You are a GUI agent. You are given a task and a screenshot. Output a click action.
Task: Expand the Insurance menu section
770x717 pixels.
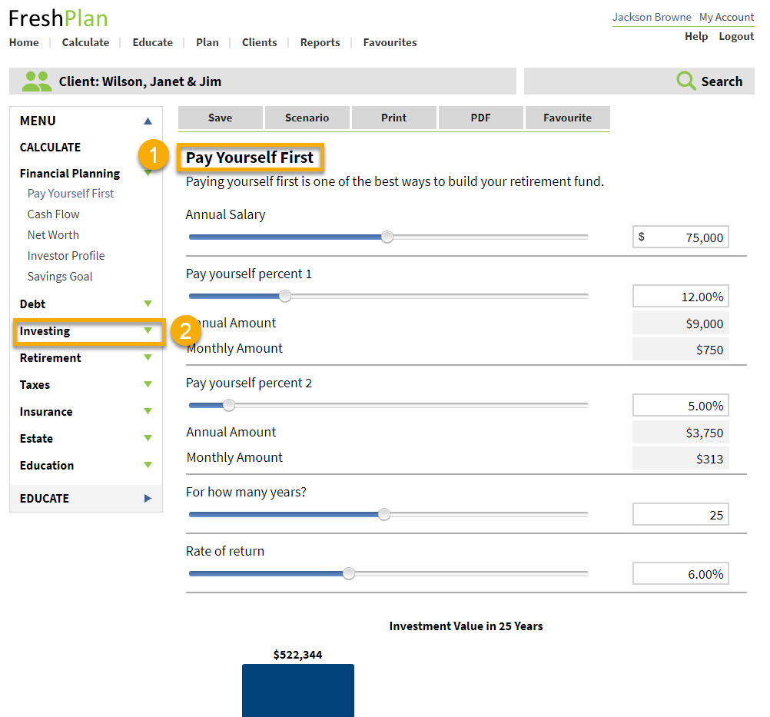tap(148, 412)
